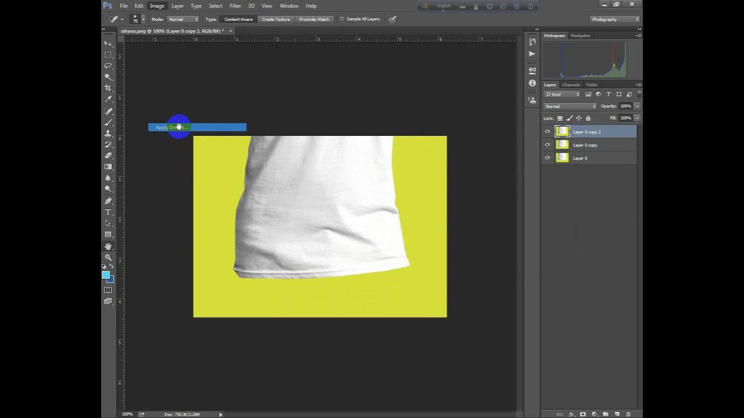Filter layers by type layers

pos(608,94)
